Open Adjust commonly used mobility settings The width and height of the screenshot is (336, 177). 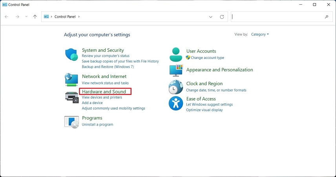tap(113, 108)
